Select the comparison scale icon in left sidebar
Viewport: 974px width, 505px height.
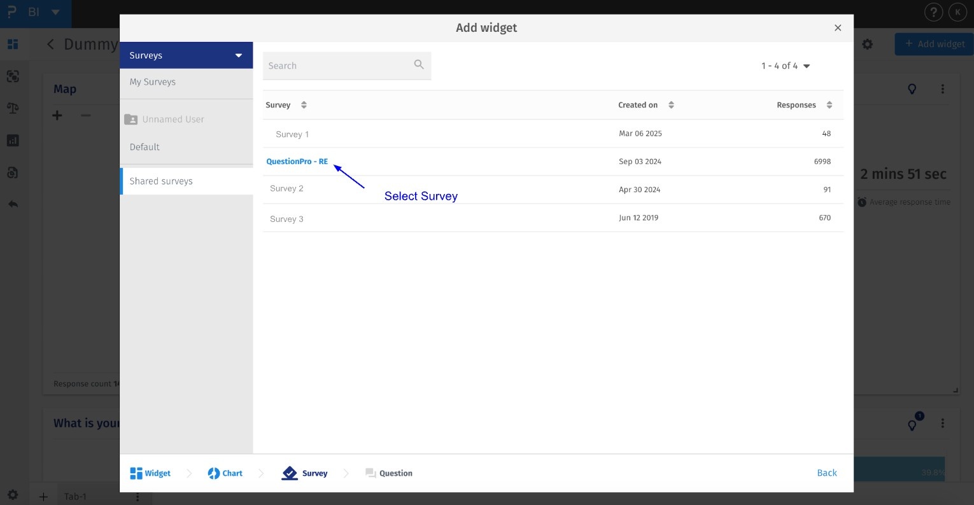13,108
